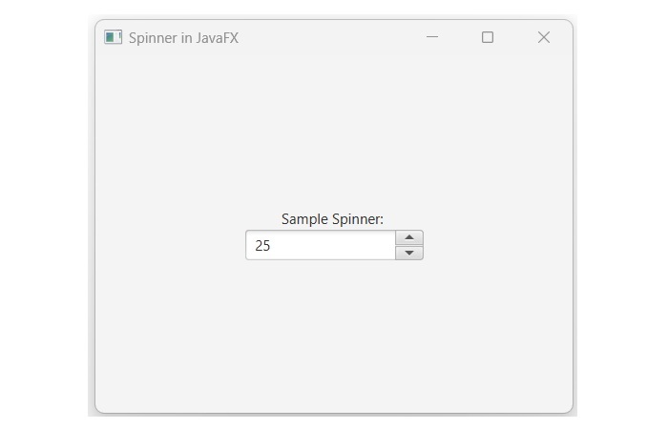Click the "Spinner in JavaFX" title text

[183, 38]
